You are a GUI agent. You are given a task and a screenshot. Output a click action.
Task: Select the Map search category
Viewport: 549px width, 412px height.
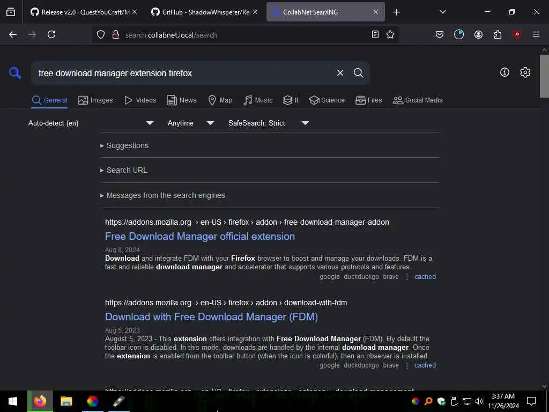coord(220,100)
